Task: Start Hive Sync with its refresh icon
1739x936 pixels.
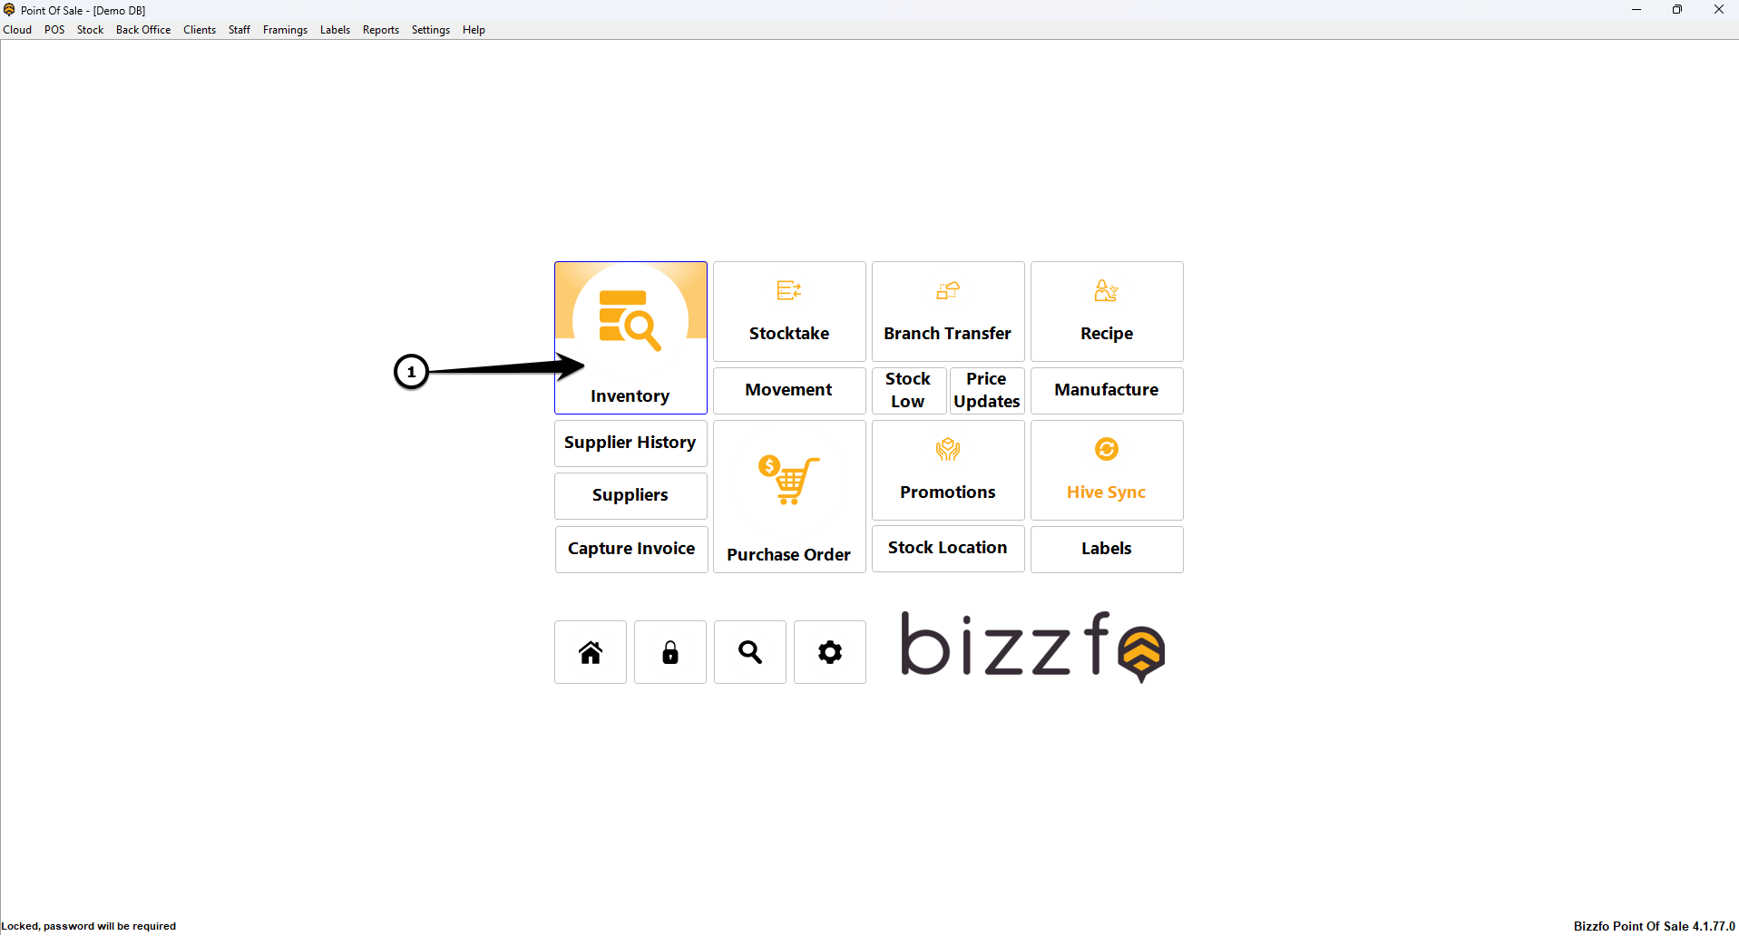Action: [x=1106, y=448]
